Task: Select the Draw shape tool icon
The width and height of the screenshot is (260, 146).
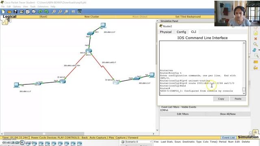Action: coord(255,50)
